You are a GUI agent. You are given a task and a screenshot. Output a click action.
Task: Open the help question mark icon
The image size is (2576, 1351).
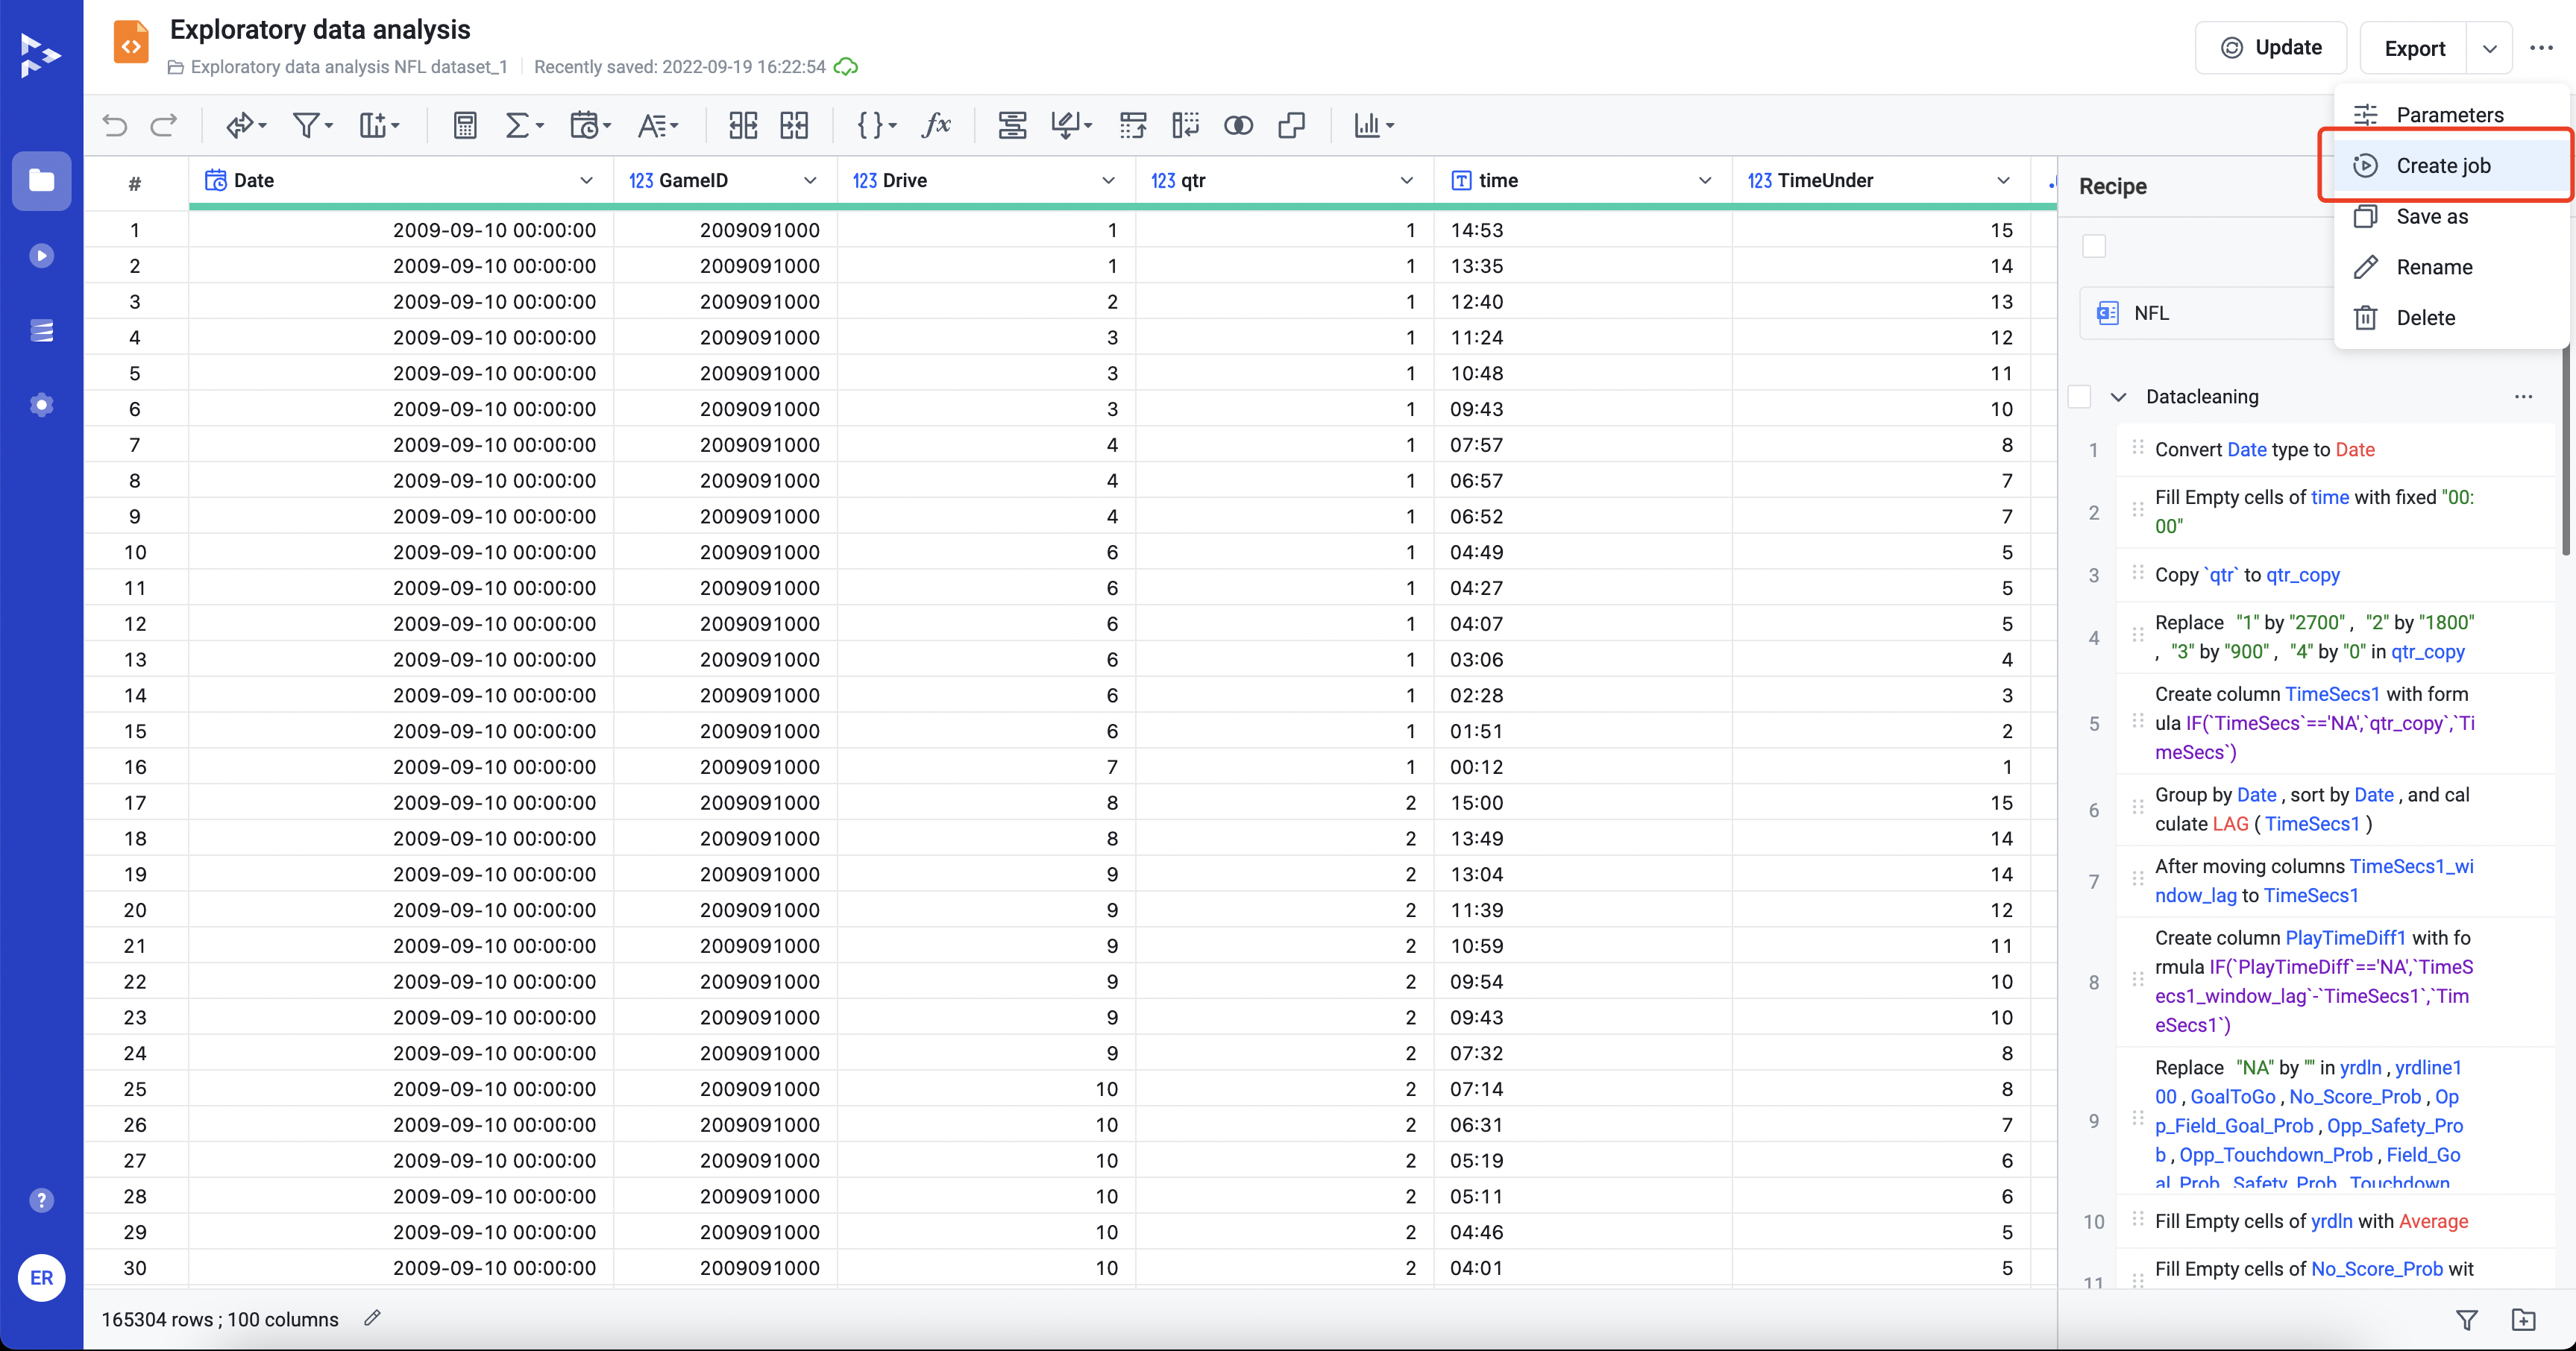41,1200
